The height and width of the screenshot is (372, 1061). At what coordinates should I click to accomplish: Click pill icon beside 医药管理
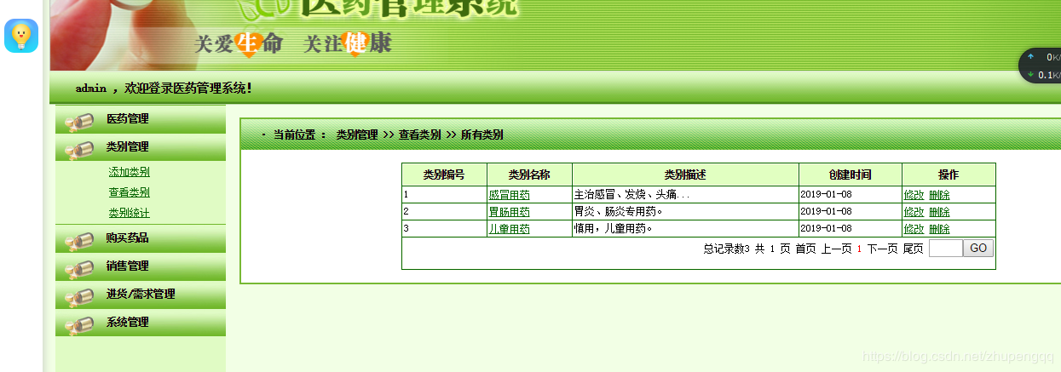pyautogui.click(x=78, y=123)
